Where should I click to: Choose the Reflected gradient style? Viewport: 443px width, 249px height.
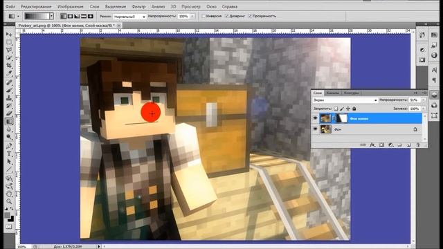[84, 17]
